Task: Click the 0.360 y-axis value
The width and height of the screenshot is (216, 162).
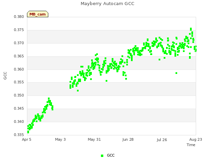Action: tap(19, 69)
